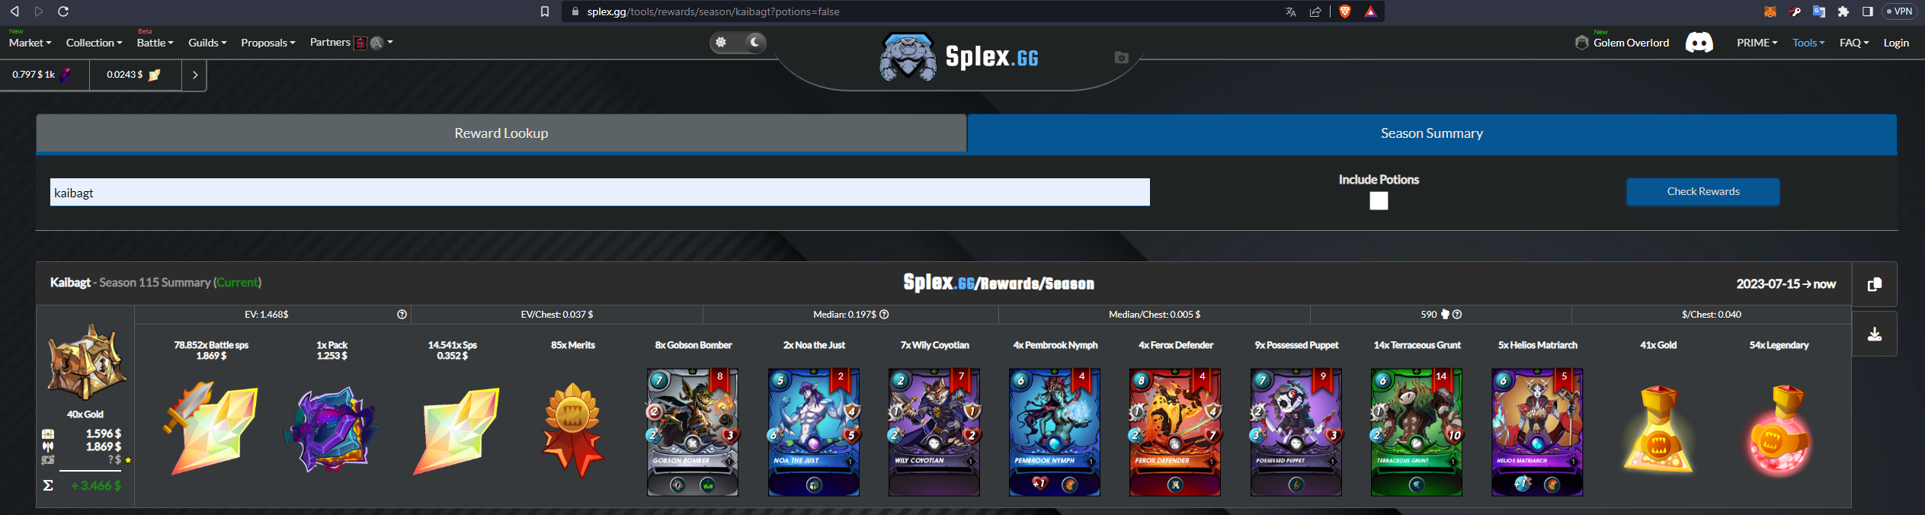Expand the price ticker with the chevron arrow
The image size is (1925, 515).
194,75
